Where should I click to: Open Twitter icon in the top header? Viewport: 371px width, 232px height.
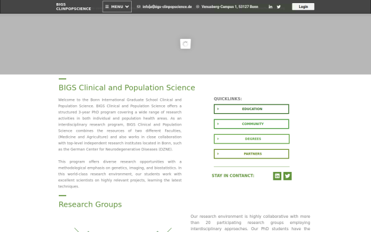(x=279, y=7)
